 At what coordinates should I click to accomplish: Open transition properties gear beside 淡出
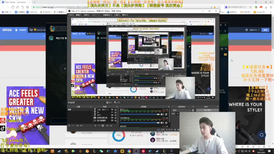pos(193,110)
